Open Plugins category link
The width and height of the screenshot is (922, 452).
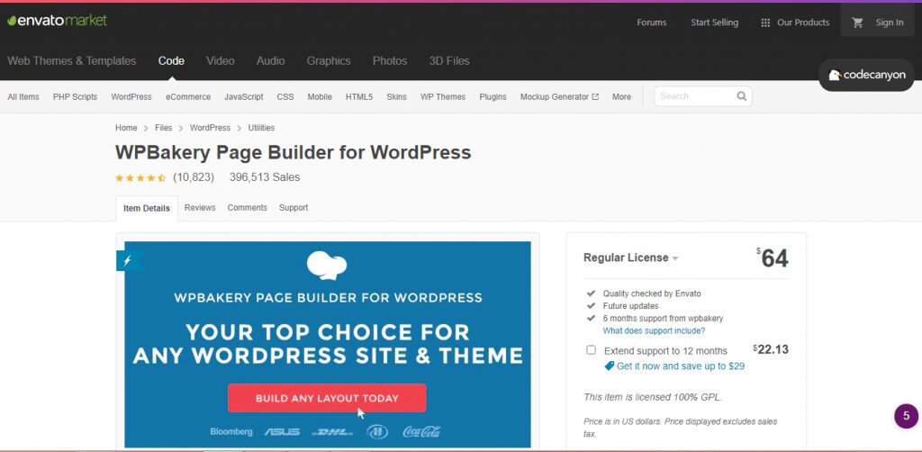click(x=493, y=97)
